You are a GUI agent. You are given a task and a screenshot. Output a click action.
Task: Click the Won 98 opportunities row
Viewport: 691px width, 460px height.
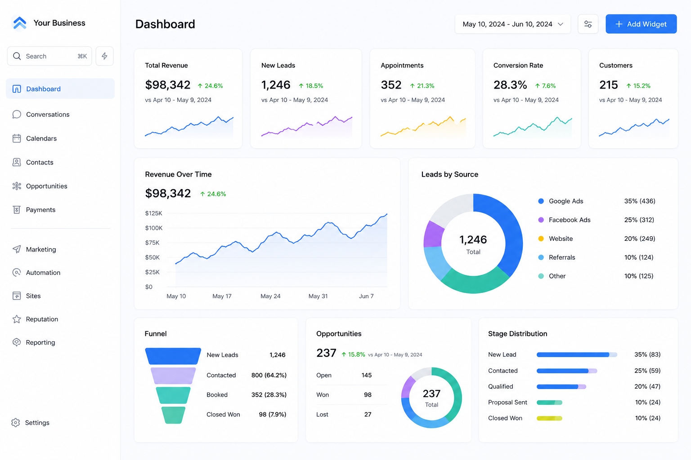click(344, 395)
